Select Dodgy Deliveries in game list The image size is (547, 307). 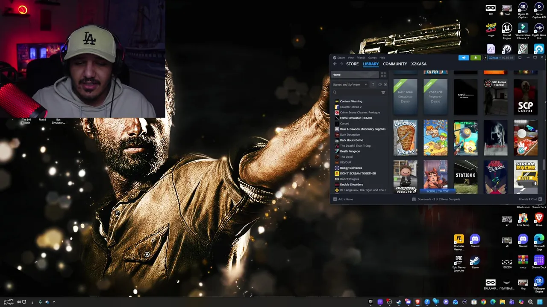click(x=351, y=168)
